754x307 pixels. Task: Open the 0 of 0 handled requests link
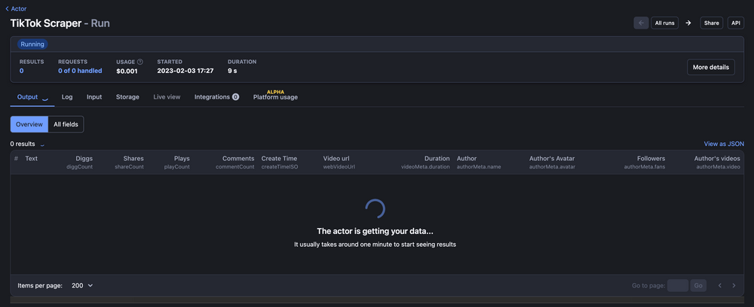(x=80, y=71)
